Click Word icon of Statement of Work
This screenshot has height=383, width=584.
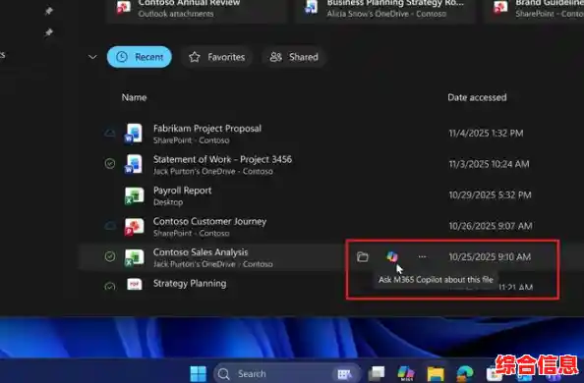pos(134,164)
